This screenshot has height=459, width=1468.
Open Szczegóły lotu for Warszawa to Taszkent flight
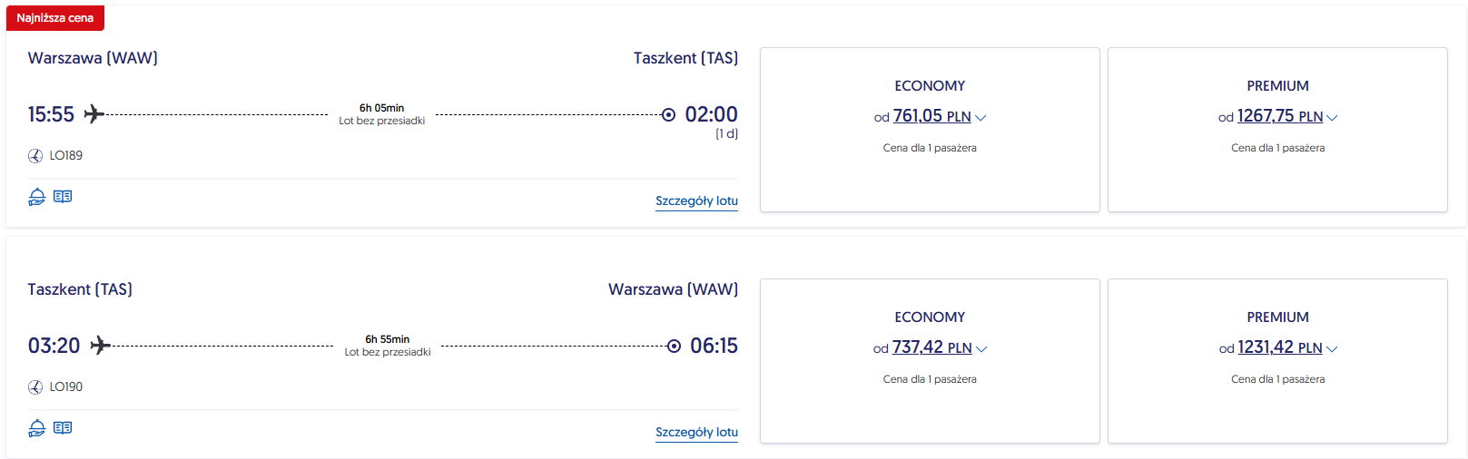coord(696,201)
